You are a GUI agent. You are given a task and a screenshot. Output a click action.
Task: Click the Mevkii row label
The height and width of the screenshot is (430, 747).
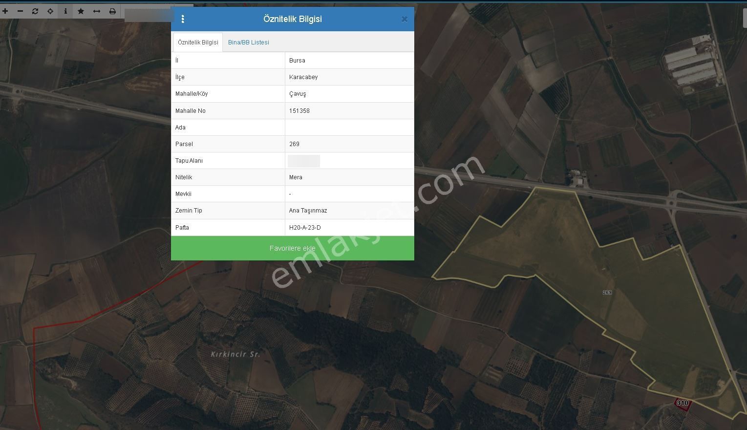183,194
